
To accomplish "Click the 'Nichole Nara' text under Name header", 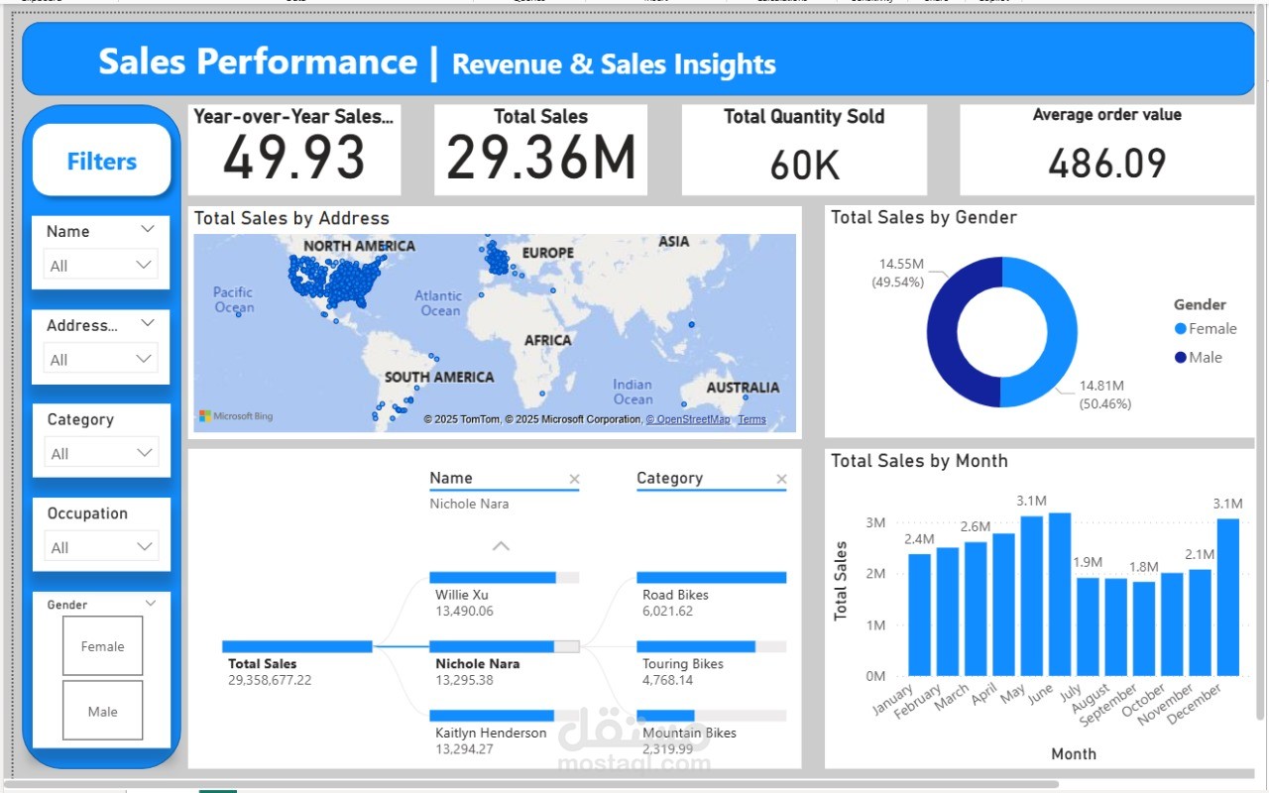I will [469, 504].
